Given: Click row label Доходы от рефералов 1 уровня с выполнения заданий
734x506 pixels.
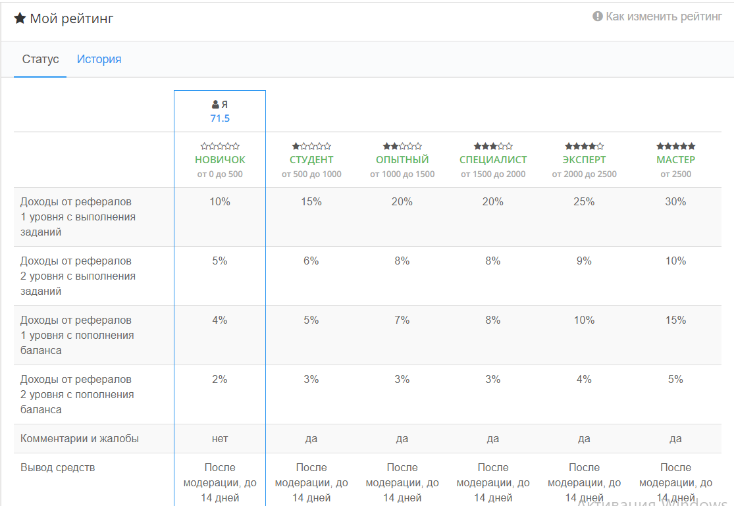Looking at the screenshot, I should coord(78,216).
